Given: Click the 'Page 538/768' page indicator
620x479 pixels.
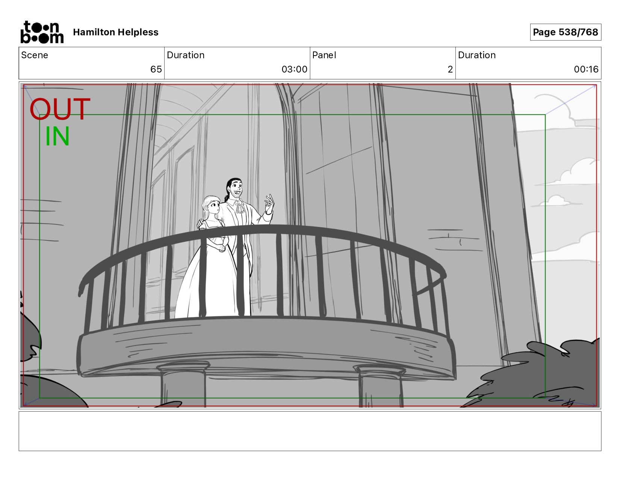Looking at the screenshot, I should [x=566, y=32].
